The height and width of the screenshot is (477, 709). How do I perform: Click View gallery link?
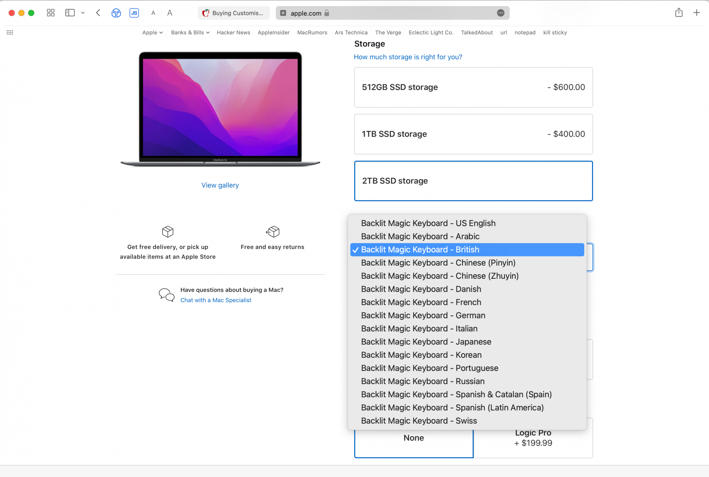(220, 185)
